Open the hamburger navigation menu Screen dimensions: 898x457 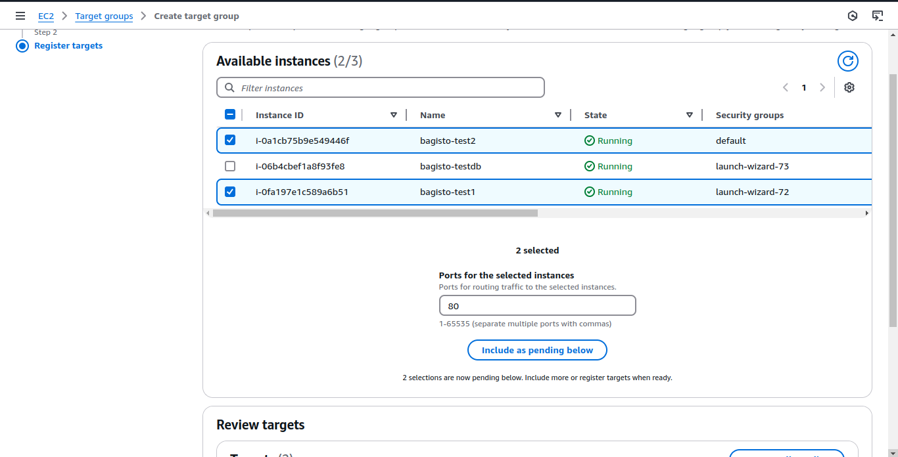20,16
